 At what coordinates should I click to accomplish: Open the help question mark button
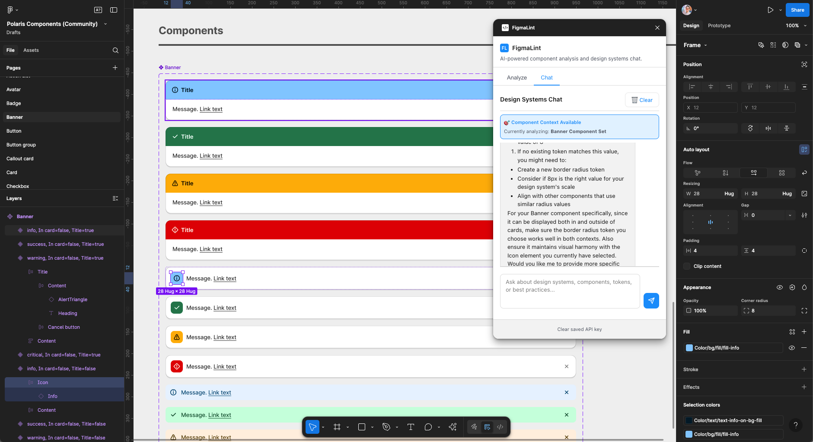(x=795, y=425)
